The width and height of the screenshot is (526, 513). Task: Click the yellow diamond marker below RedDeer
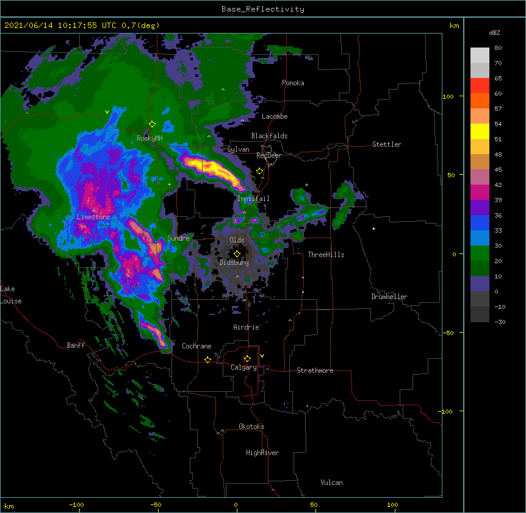[260, 171]
